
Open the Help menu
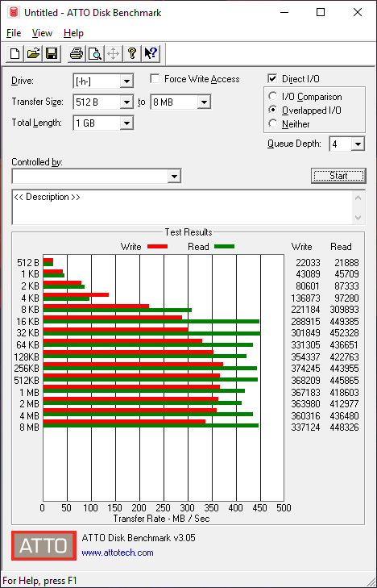pos(73,33)
